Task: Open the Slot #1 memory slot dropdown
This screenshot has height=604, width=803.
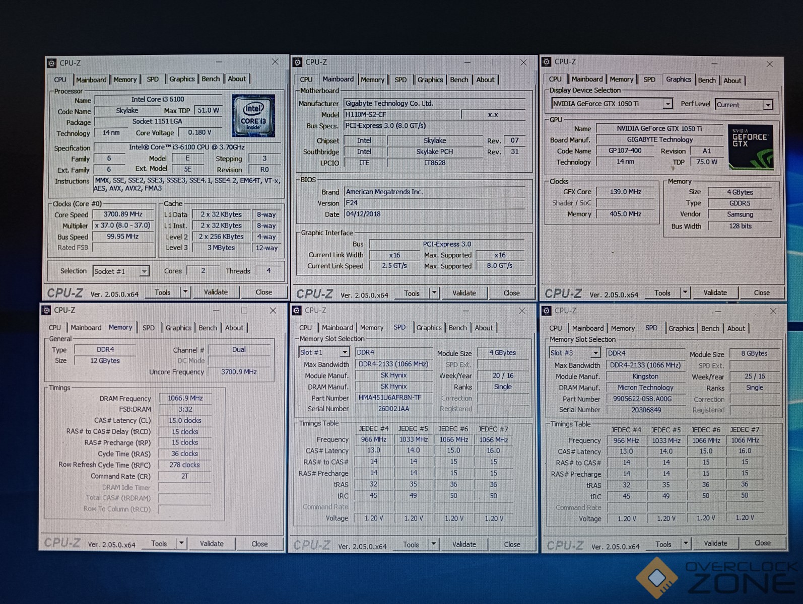Action: [345, 352]
